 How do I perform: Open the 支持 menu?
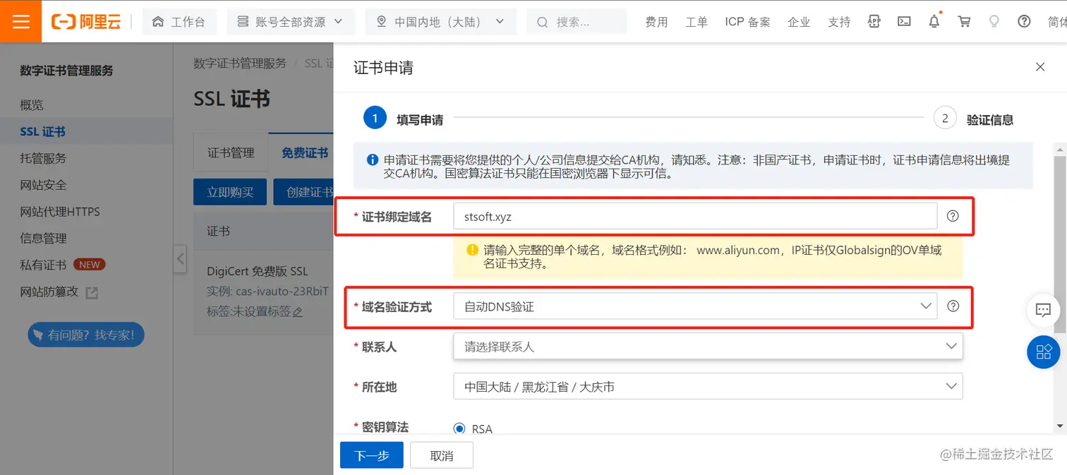pos(839,22)
